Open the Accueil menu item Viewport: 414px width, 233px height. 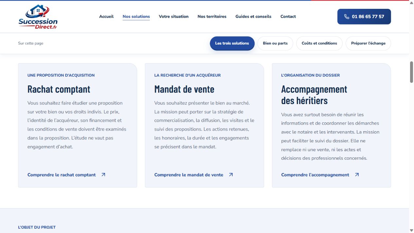[106, 16]
